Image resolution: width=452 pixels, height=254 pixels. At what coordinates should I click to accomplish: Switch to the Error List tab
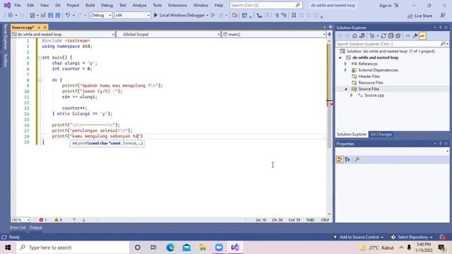point(18,227)
